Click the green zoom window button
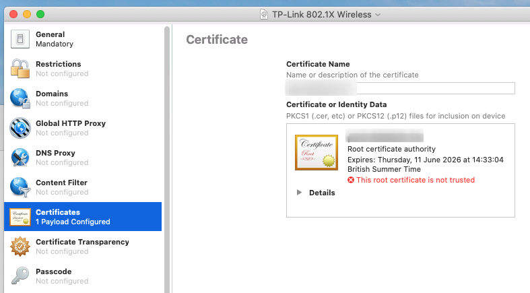 coord(40,14)
